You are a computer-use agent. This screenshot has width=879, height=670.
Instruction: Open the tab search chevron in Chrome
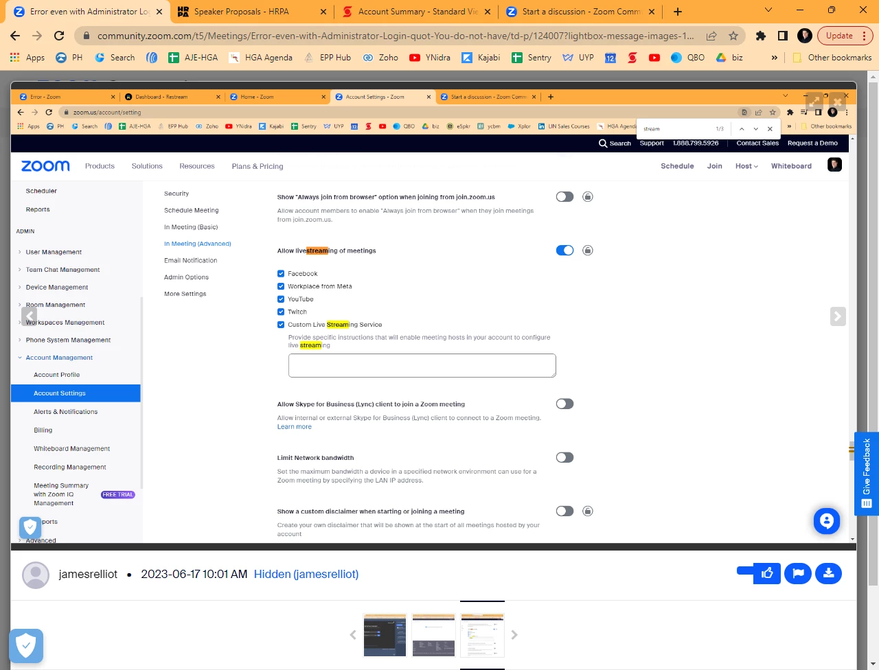pyautogui.click(x=768, y=10)
